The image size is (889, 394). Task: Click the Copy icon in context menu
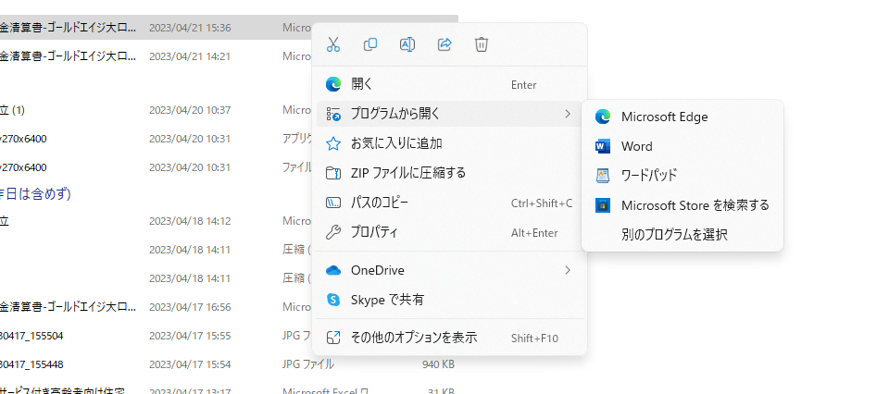[370, 44]
